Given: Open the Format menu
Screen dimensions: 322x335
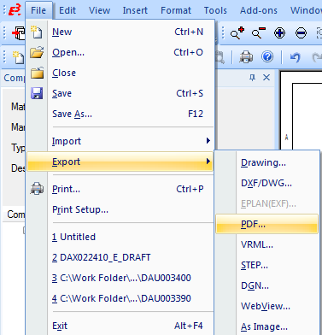Looking at the screenshot, I should click(x=176, y=10).
